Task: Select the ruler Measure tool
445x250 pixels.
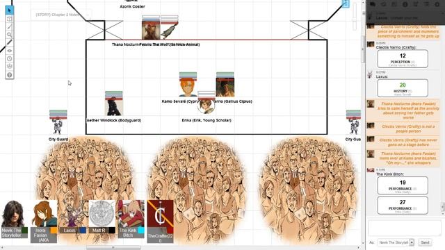Action: [9, 42]
